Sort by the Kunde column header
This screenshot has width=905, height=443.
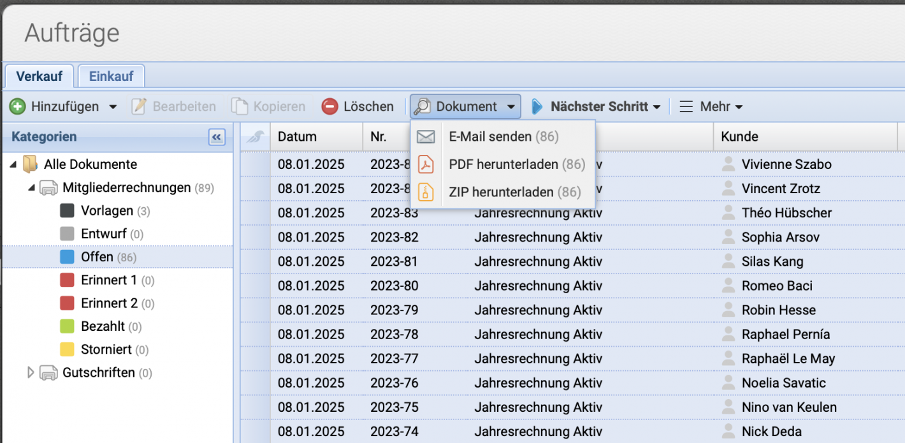pos(806,136)
